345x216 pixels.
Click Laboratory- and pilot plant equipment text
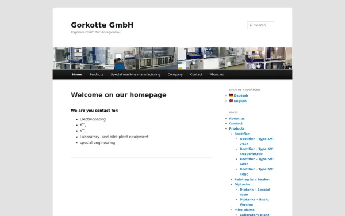point(114,137)
